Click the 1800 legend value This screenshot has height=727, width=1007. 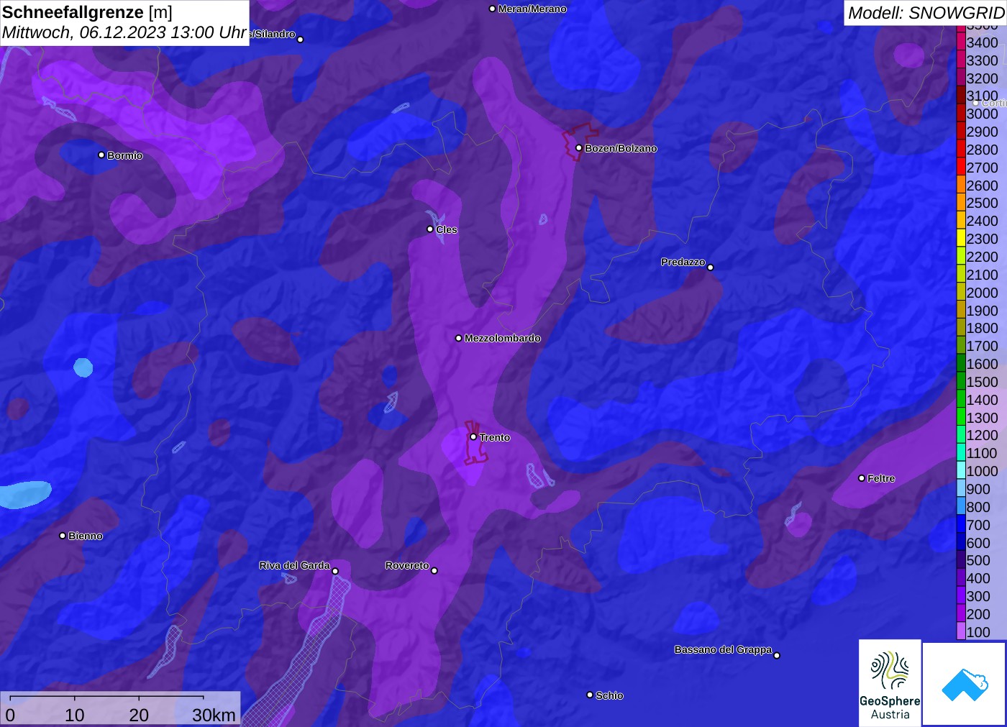[982, 328]
